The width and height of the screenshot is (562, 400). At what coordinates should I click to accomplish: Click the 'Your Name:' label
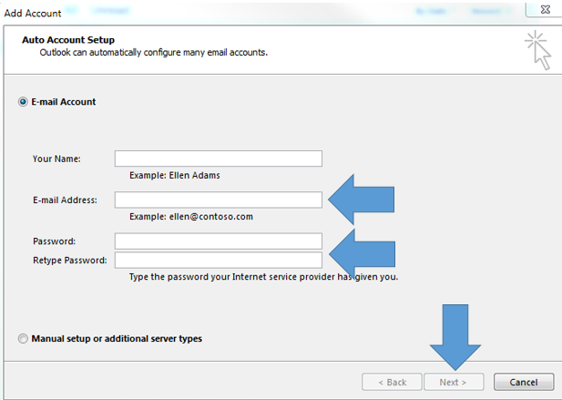(x=56, y=159)
